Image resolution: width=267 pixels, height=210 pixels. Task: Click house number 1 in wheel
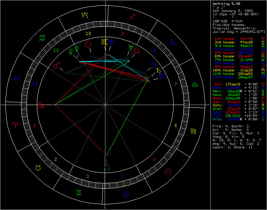click(x=34, y=126)
